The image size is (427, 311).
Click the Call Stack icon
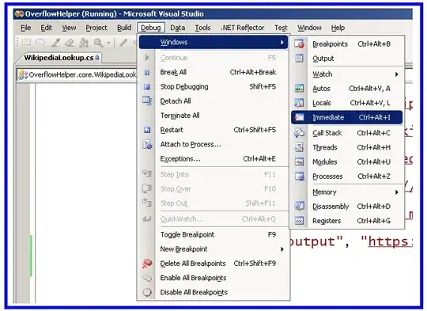(299, 133)
